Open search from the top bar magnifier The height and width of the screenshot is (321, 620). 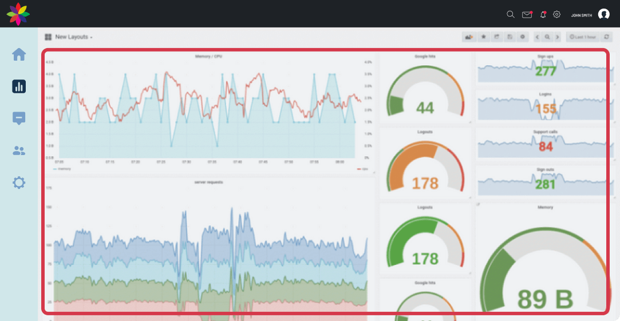[511, 15]
